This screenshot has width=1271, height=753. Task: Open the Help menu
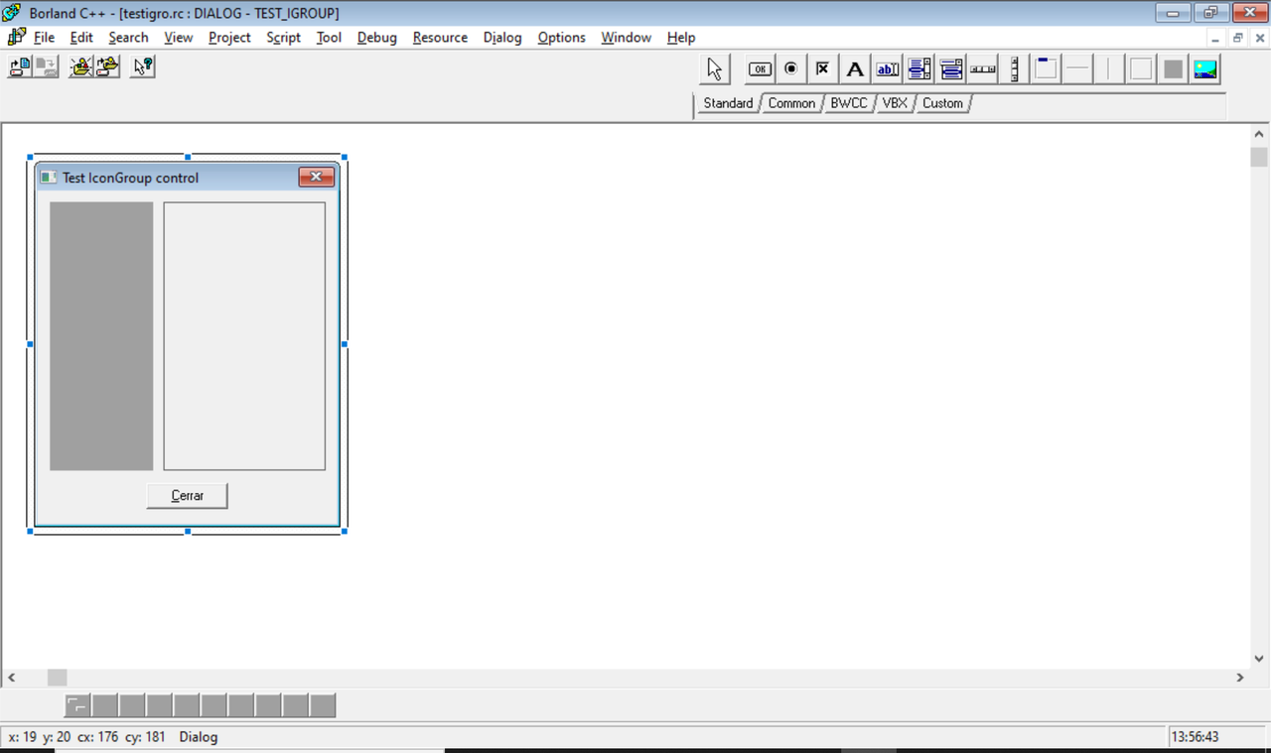[x=681, y=38]
